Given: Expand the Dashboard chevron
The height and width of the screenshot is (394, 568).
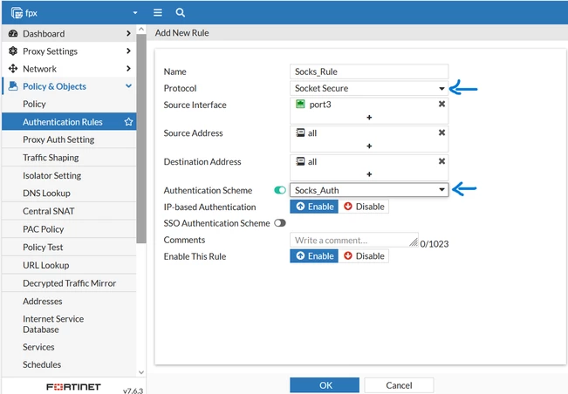Looking at the screenshot, I should point(128,33).
